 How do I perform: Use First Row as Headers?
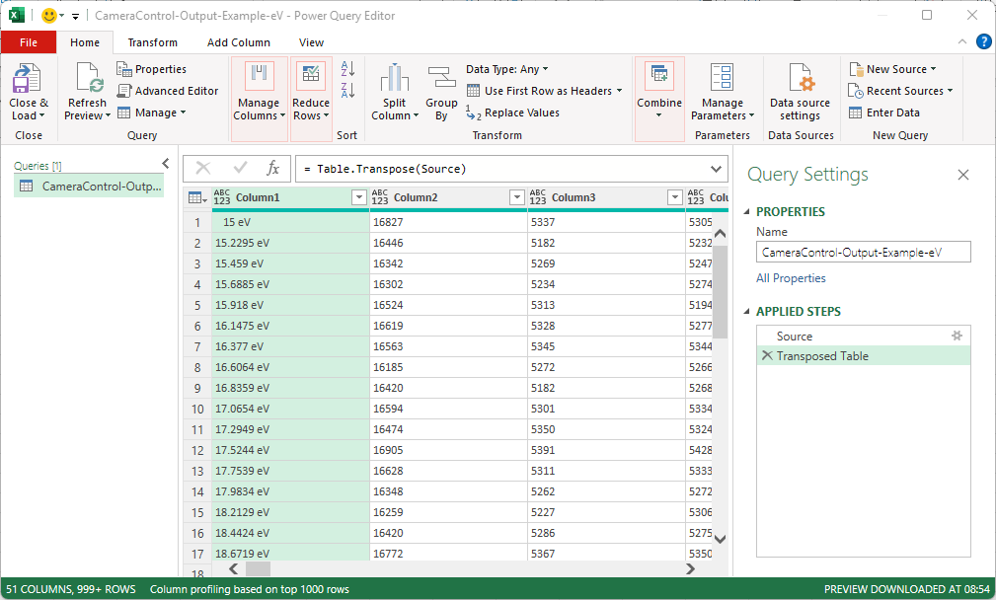pos(544,91)
